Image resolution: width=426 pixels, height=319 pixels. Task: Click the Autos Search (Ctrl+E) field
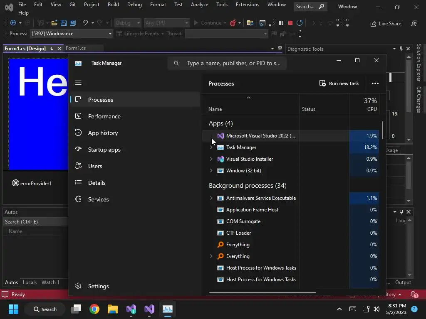click(35, 222)
